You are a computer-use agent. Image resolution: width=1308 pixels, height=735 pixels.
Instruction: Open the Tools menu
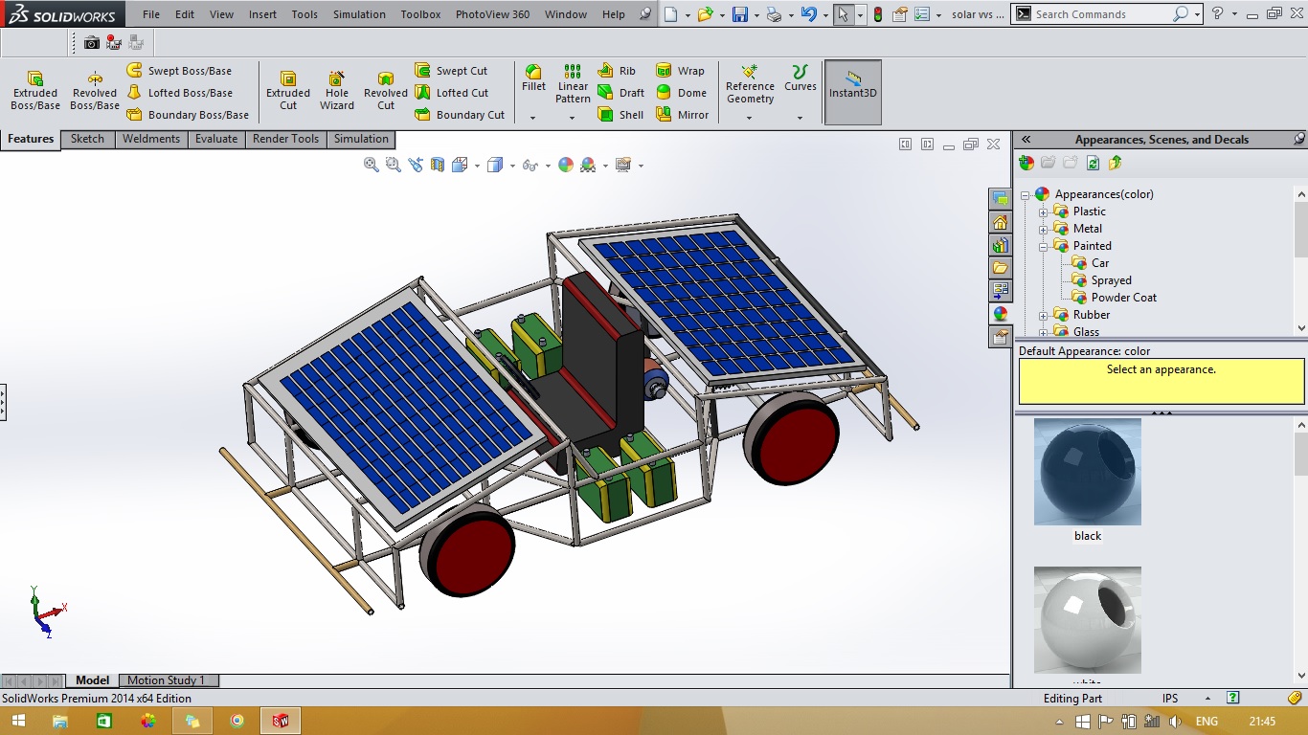coord(304,14)
